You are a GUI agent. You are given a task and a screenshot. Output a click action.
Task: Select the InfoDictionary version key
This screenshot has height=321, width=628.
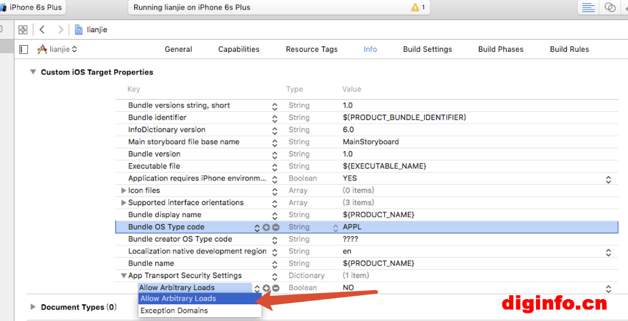coord(167,130)
